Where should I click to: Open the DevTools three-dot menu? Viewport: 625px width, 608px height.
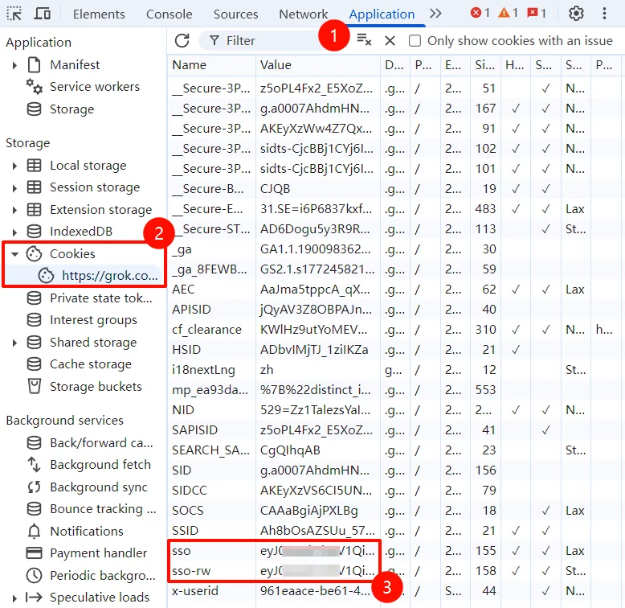605,14
